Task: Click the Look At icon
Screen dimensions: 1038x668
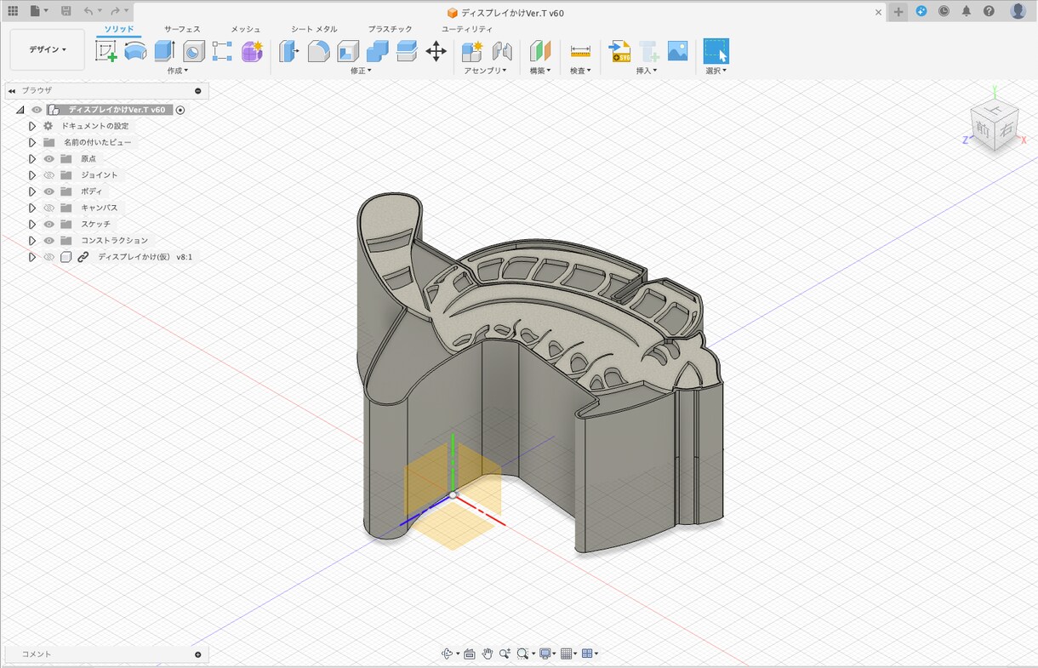Action: (469, 654)
